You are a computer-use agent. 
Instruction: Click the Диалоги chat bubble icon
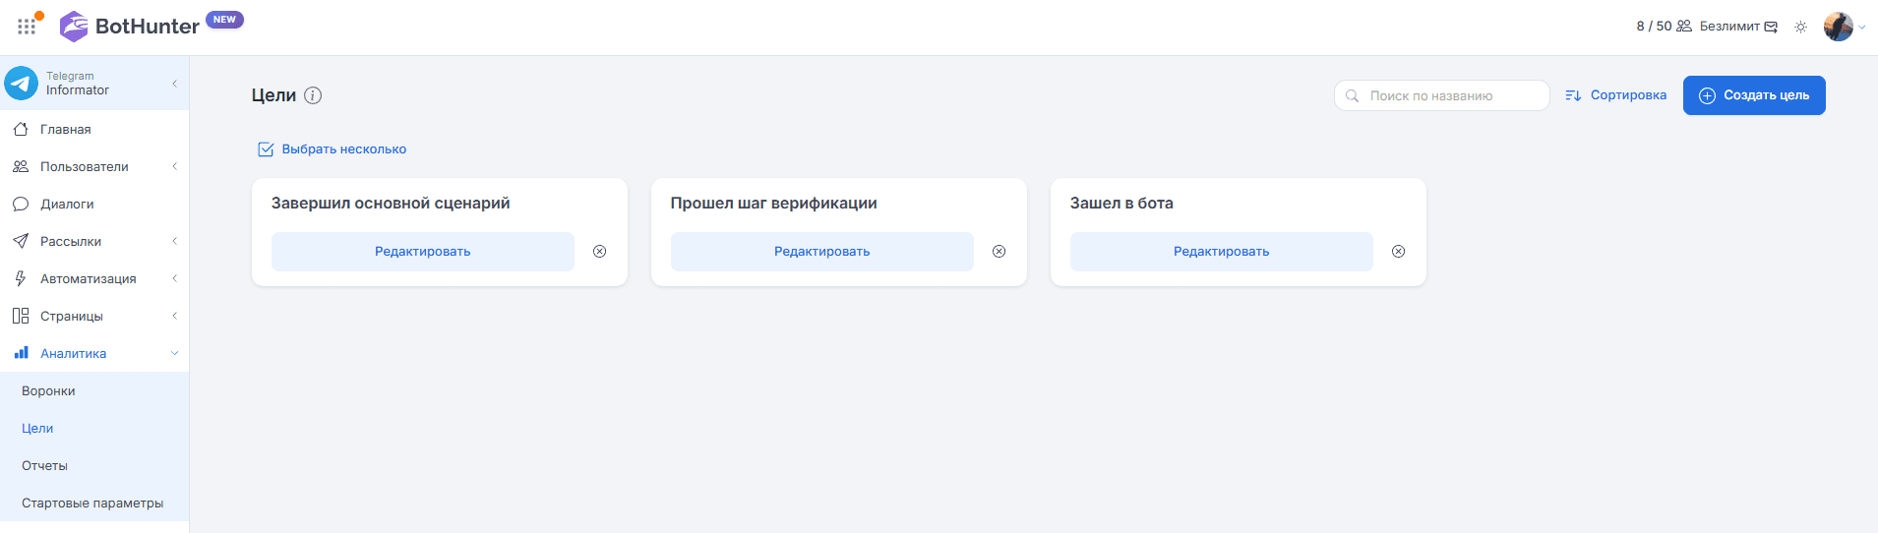coord(21,204)
